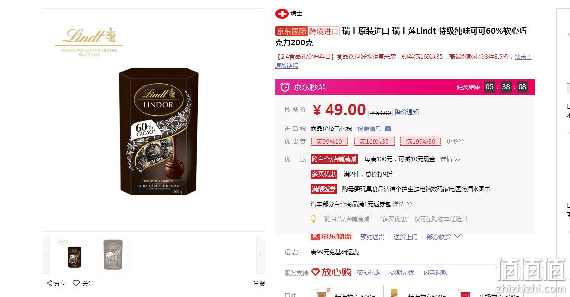Select the 满99减10 coupon
The image size is (570, 297).
click(330, 142)
